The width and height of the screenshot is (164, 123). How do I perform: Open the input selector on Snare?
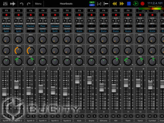tap(92, 26)
